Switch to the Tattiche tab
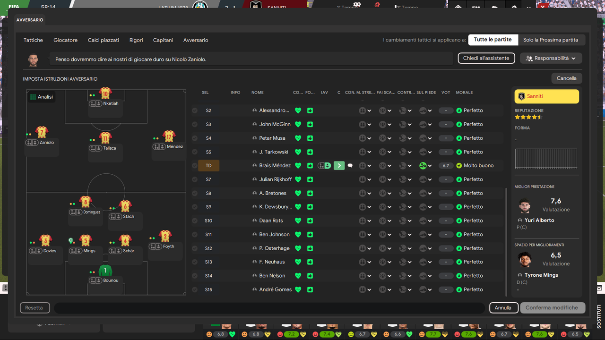Viewport: 605px width, 340px height. pyautogui.click(x=33, y=40)
